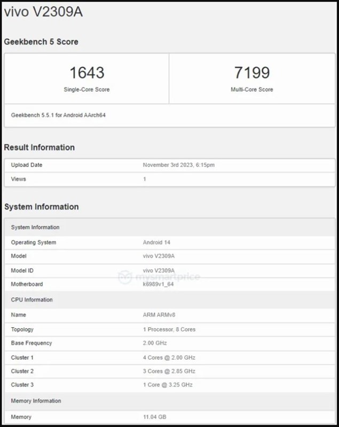Click the Motherboard label
Image resolution: width=339 pixels, height=427 pixels.
click(x=27, y=284)
